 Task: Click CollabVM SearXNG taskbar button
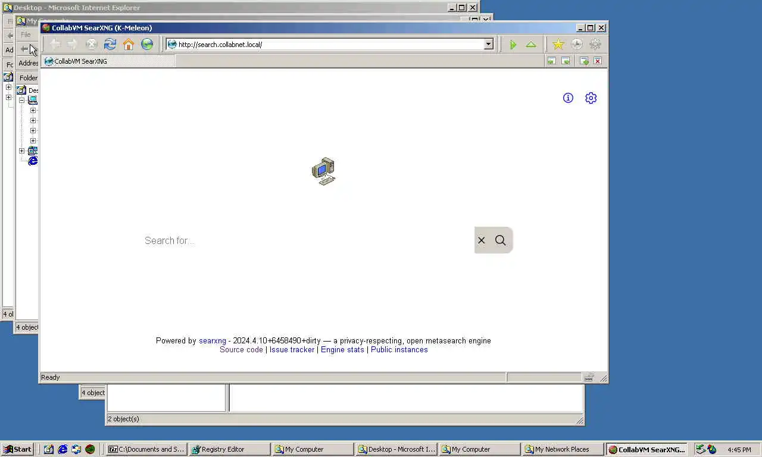click(646, 449)
